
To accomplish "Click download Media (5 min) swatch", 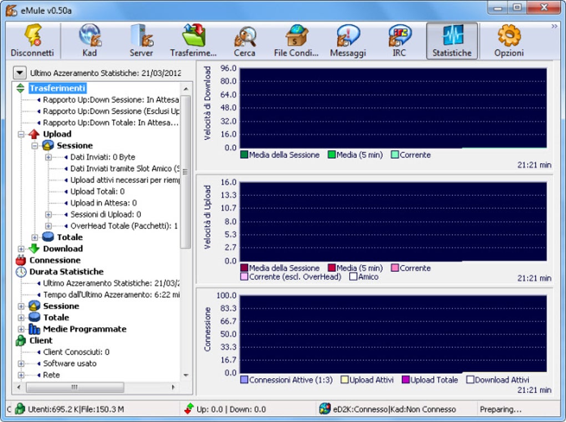I will pos(331,155).
